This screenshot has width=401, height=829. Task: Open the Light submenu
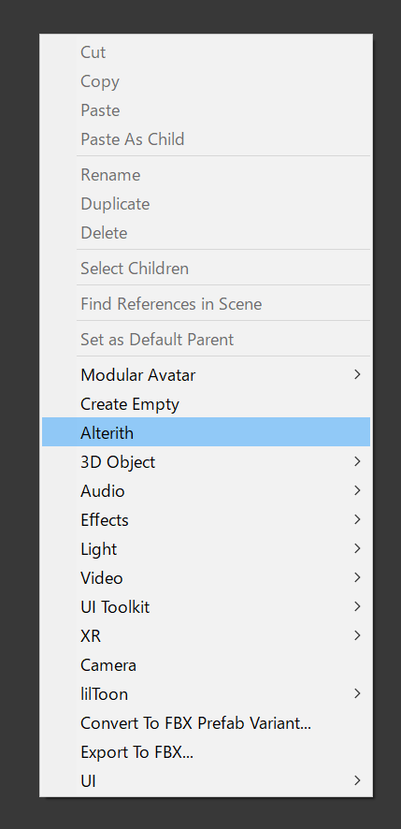tap(206, 549)
